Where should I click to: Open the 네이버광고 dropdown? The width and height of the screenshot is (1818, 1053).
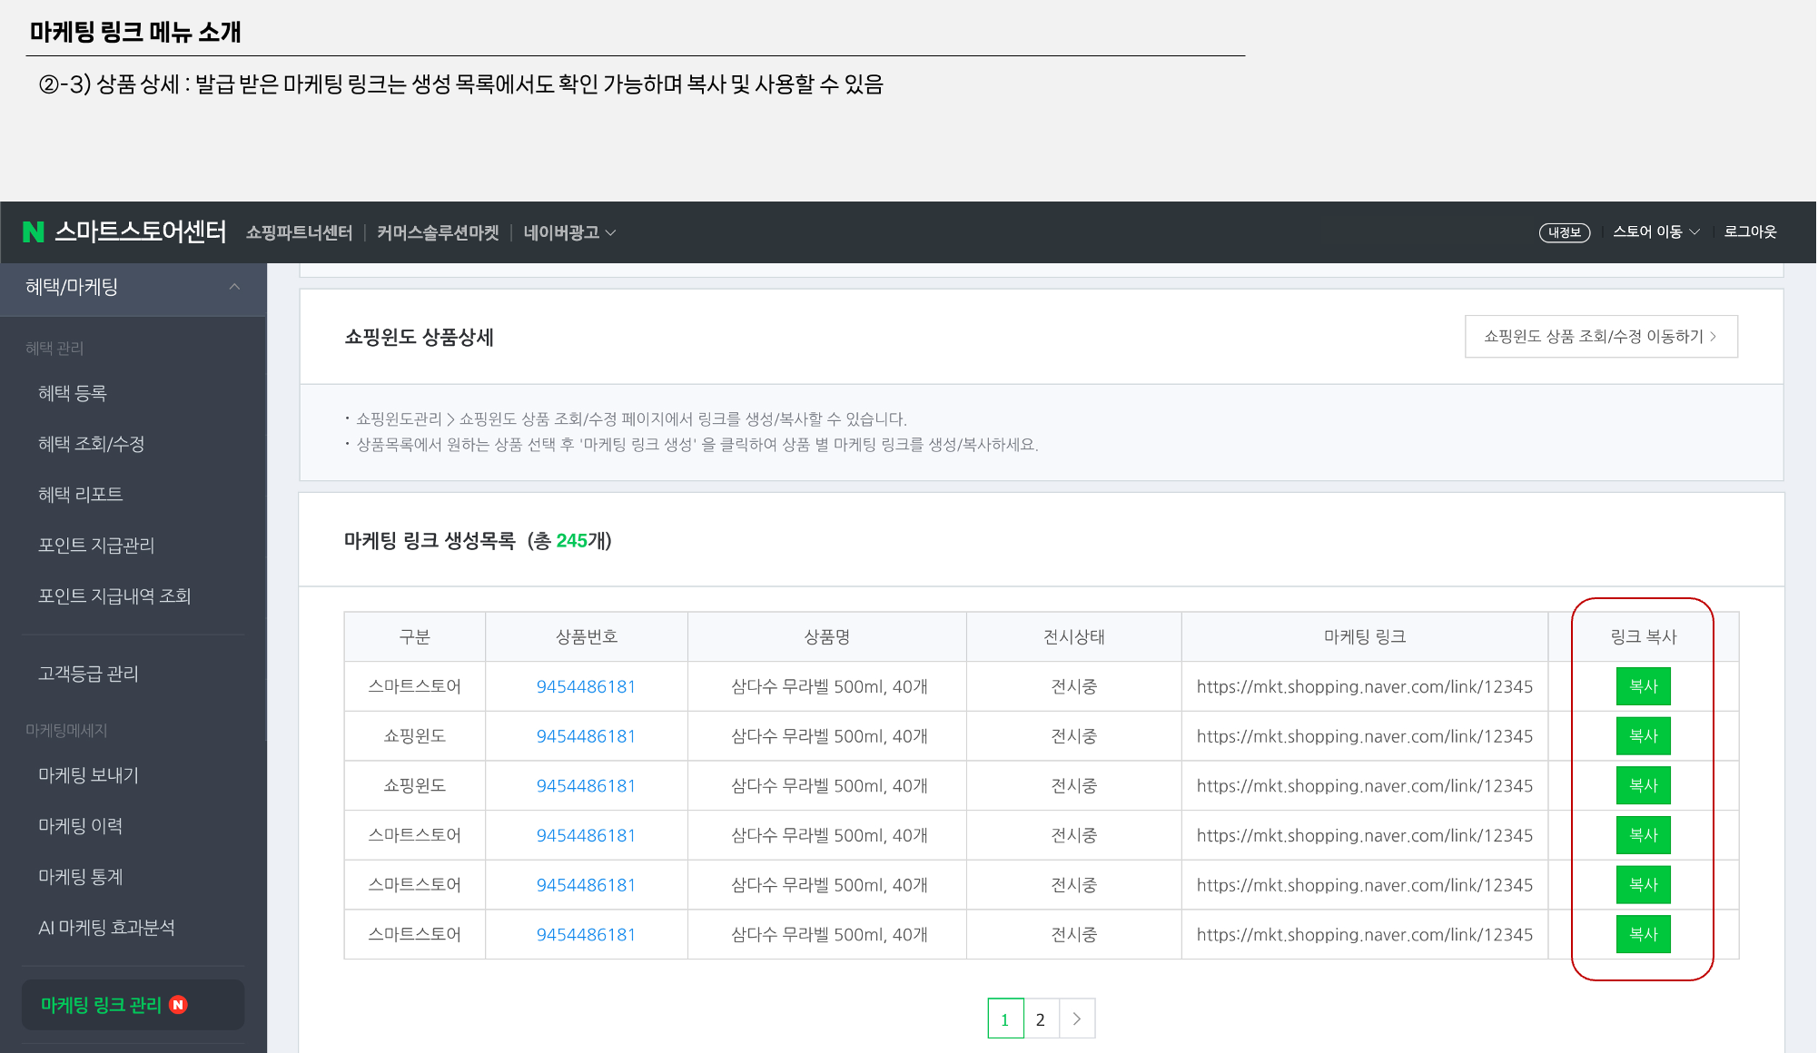coord(569,232)
